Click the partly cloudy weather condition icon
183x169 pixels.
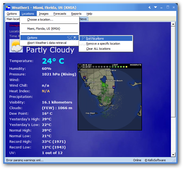point(16,46)
